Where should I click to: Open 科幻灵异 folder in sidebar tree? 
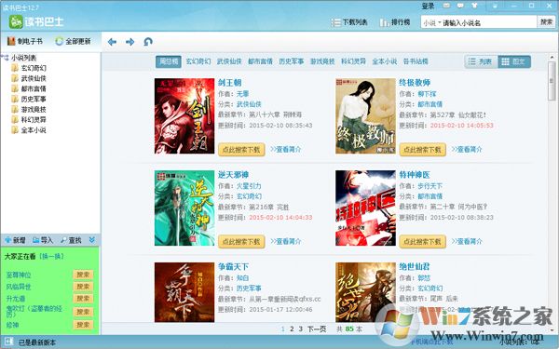[29, 120]
